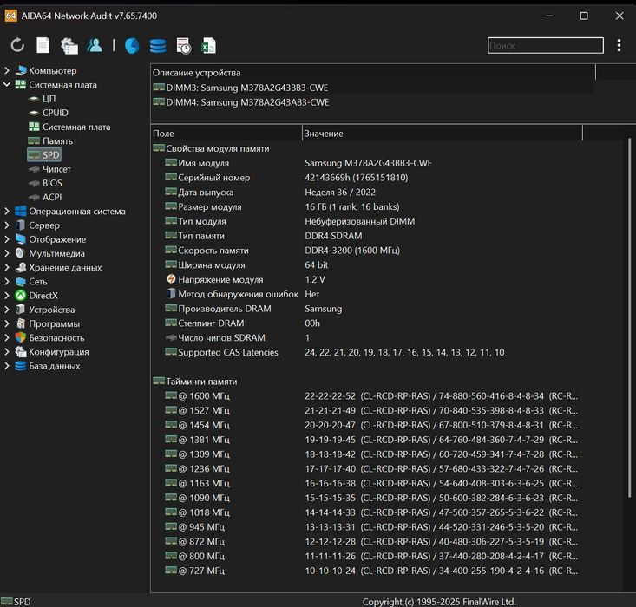
Task: Collapse the Системная плата tree node
Action: (x=8, y=85)
